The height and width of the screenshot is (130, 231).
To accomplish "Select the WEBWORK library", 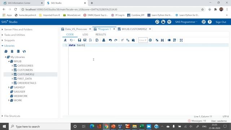I will (x=21, y=96).
